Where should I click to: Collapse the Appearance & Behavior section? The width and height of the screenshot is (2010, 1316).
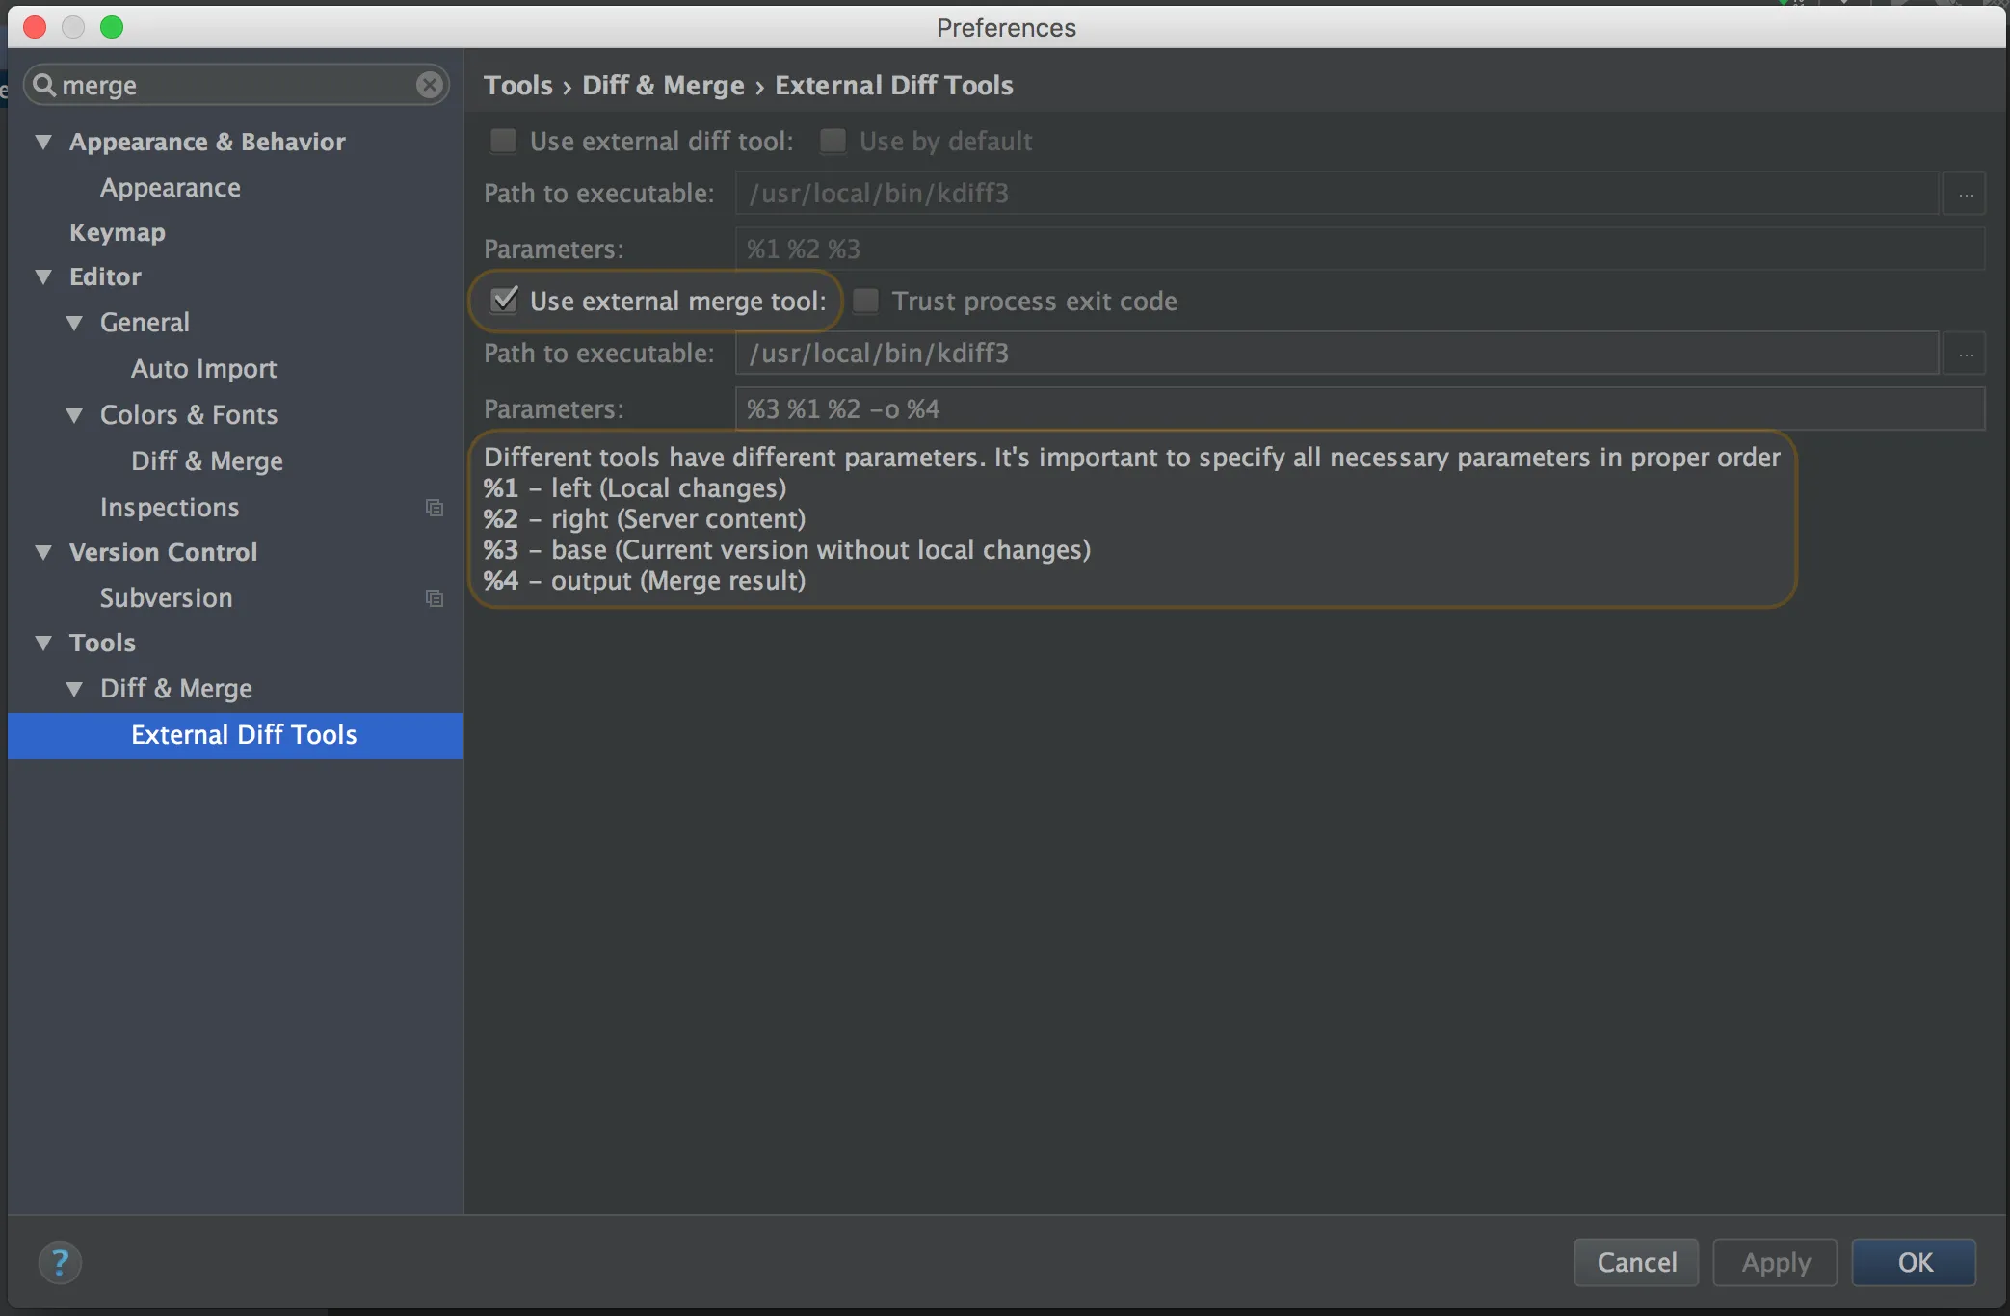[43, 142]
